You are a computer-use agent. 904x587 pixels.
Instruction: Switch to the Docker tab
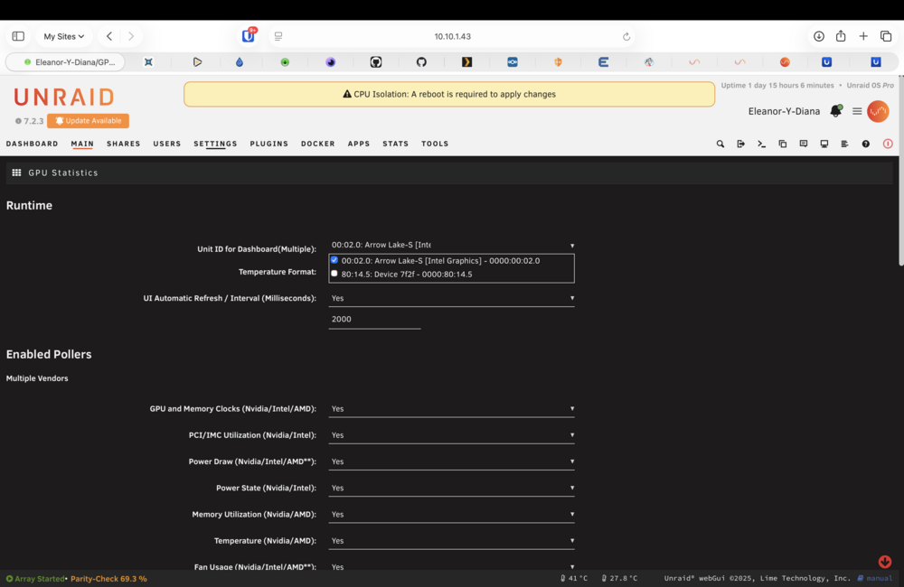click(x=317, y=144)
